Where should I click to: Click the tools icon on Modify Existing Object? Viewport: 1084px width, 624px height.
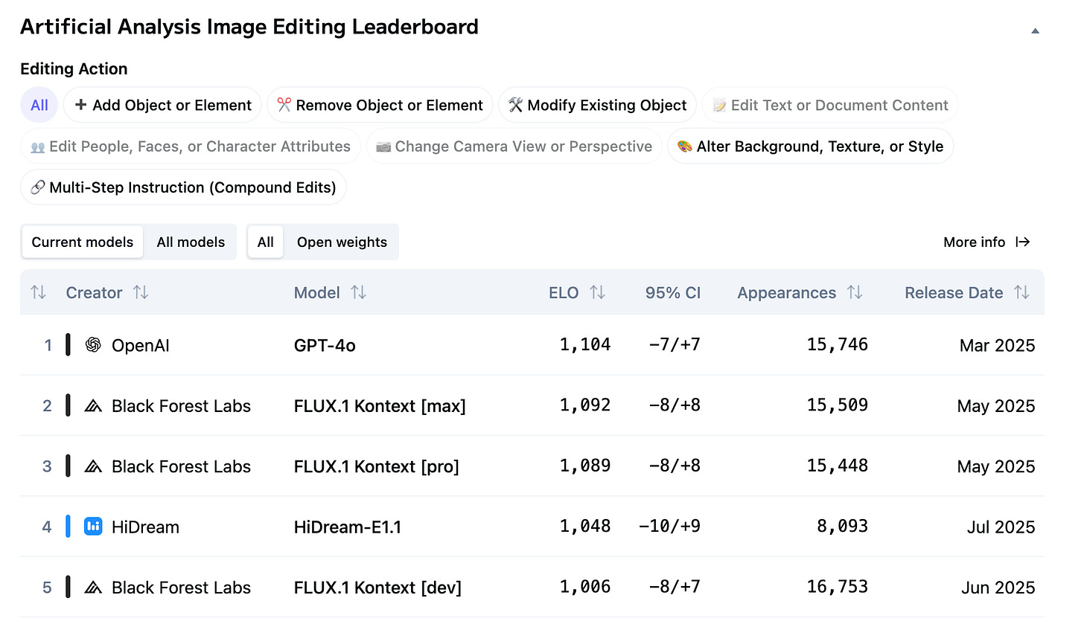click(x=514, y=105)
